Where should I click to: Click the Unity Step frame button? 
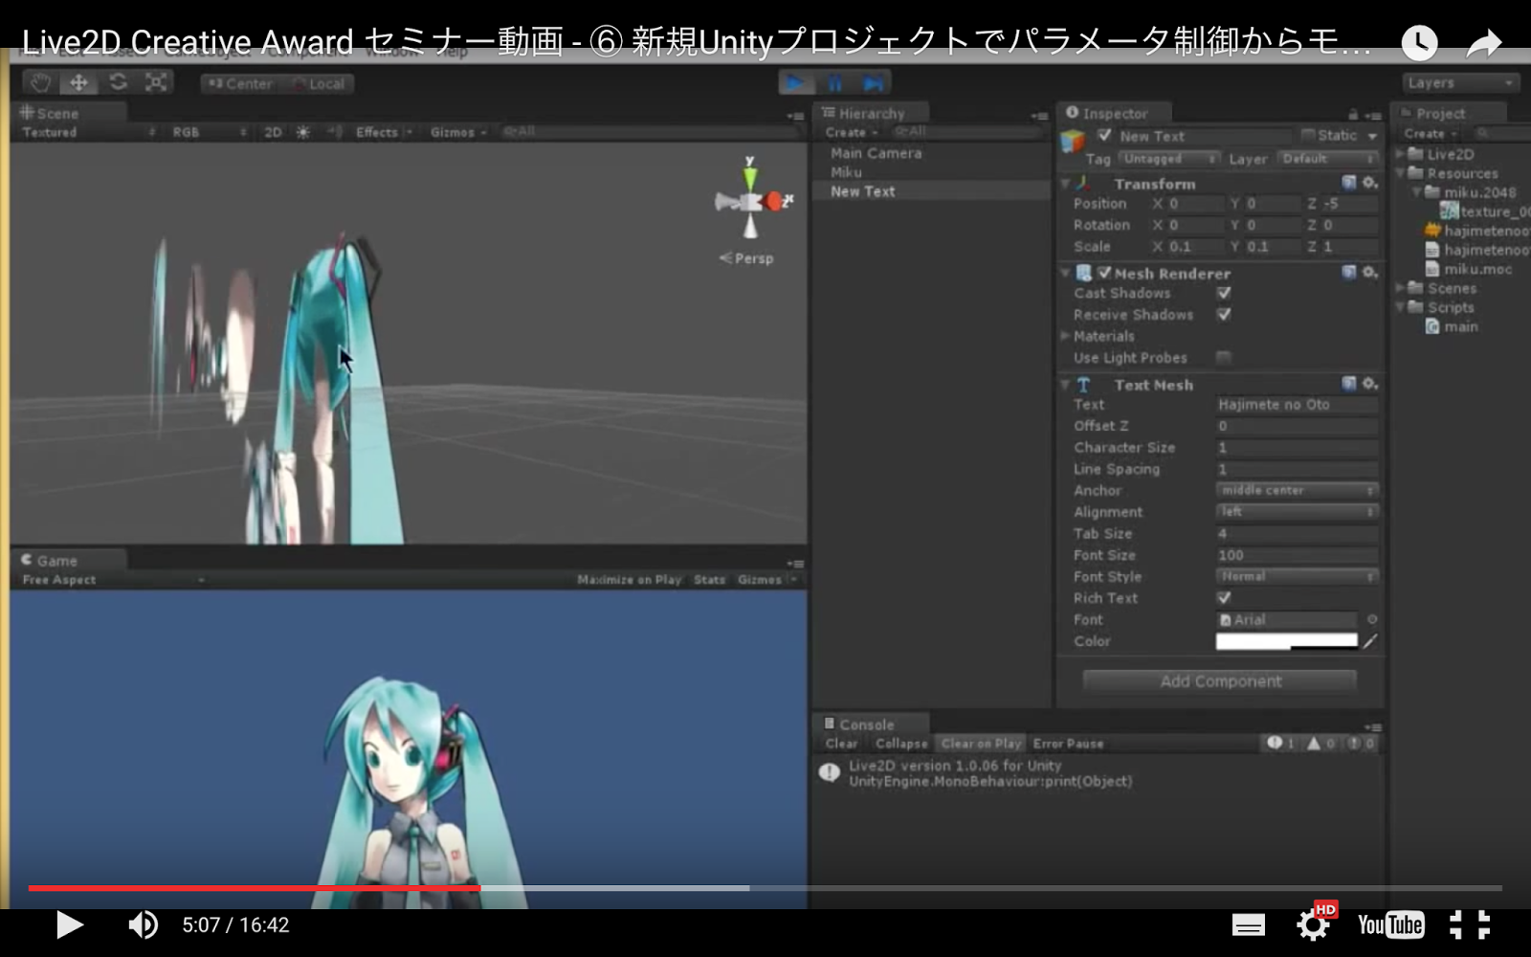[873, 83]
